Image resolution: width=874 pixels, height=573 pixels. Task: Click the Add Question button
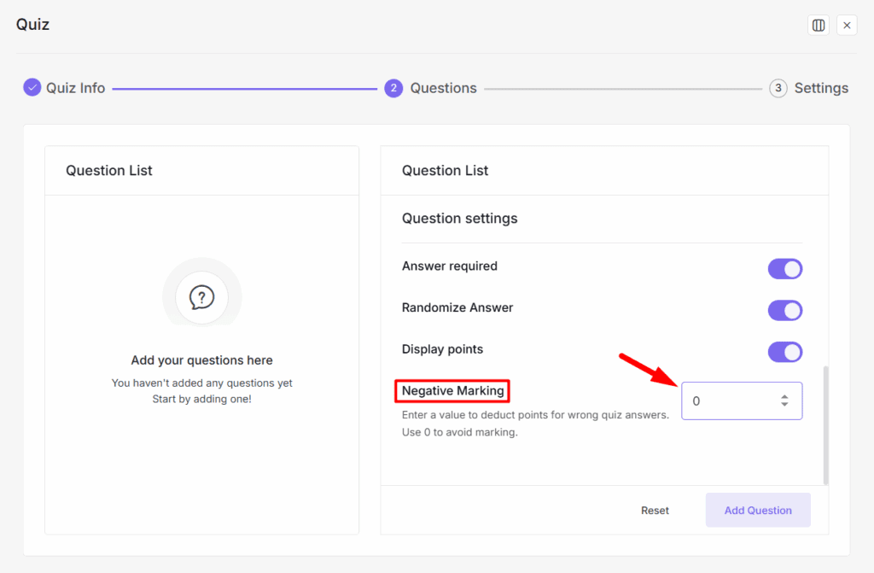(758, 510)
